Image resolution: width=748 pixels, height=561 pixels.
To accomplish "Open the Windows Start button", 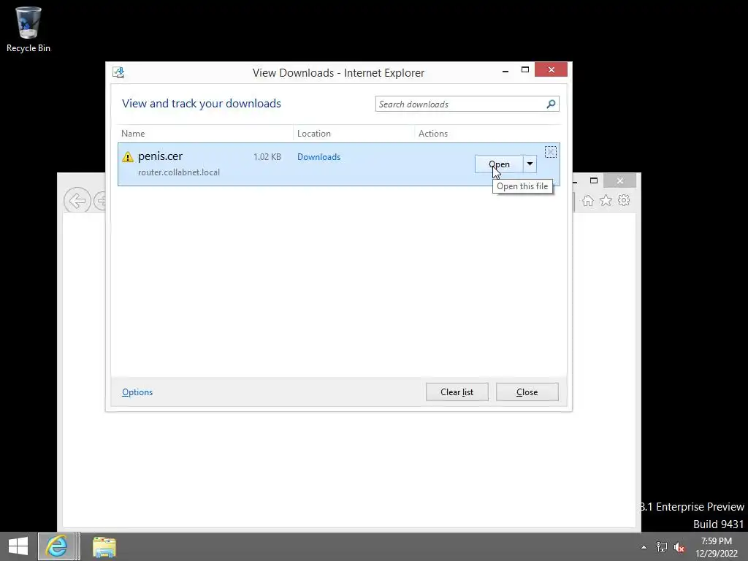I will tap(18, 546).
